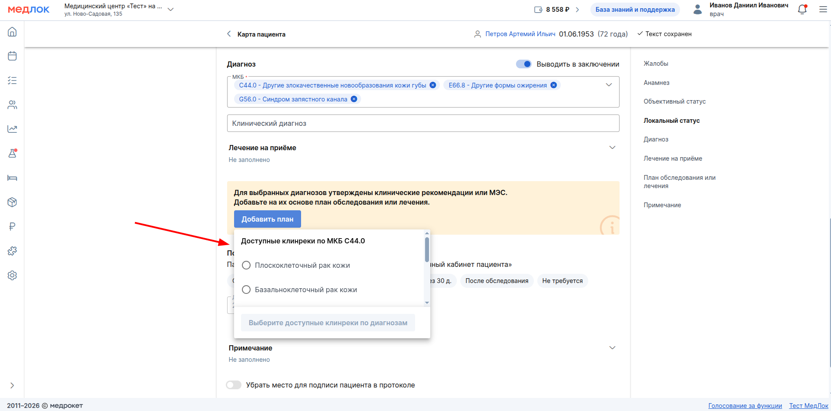The image size is (831, 411).
Task: Toggle 'Выводить в заключении' switch
Action: [524, 64]
